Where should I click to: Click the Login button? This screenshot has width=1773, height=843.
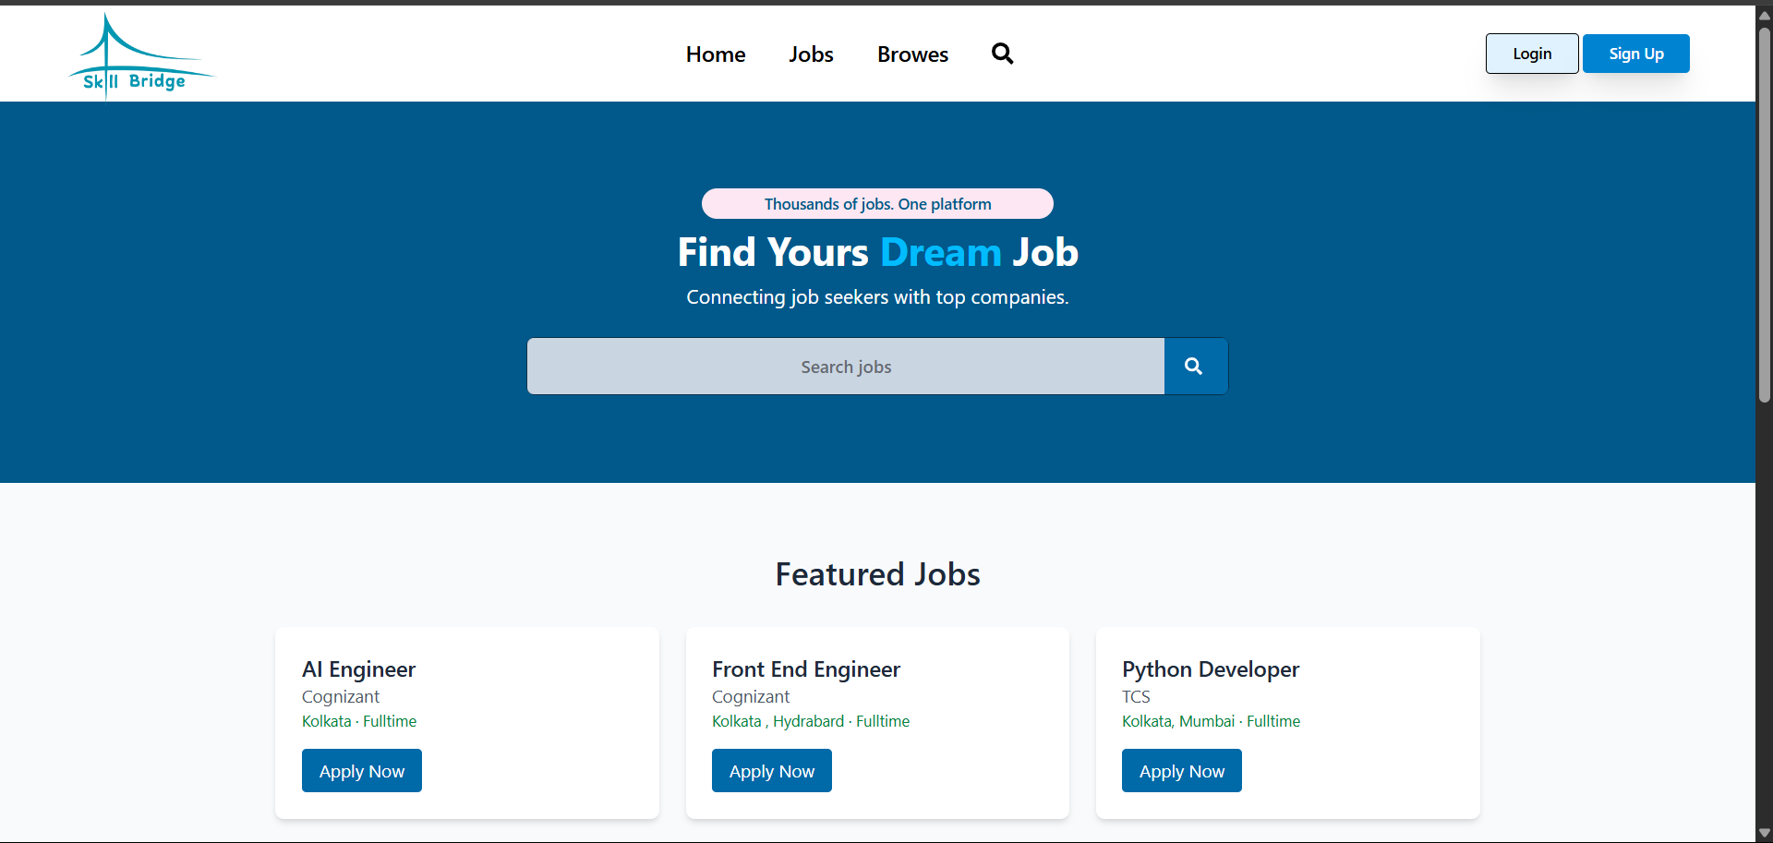[1531, 54]
